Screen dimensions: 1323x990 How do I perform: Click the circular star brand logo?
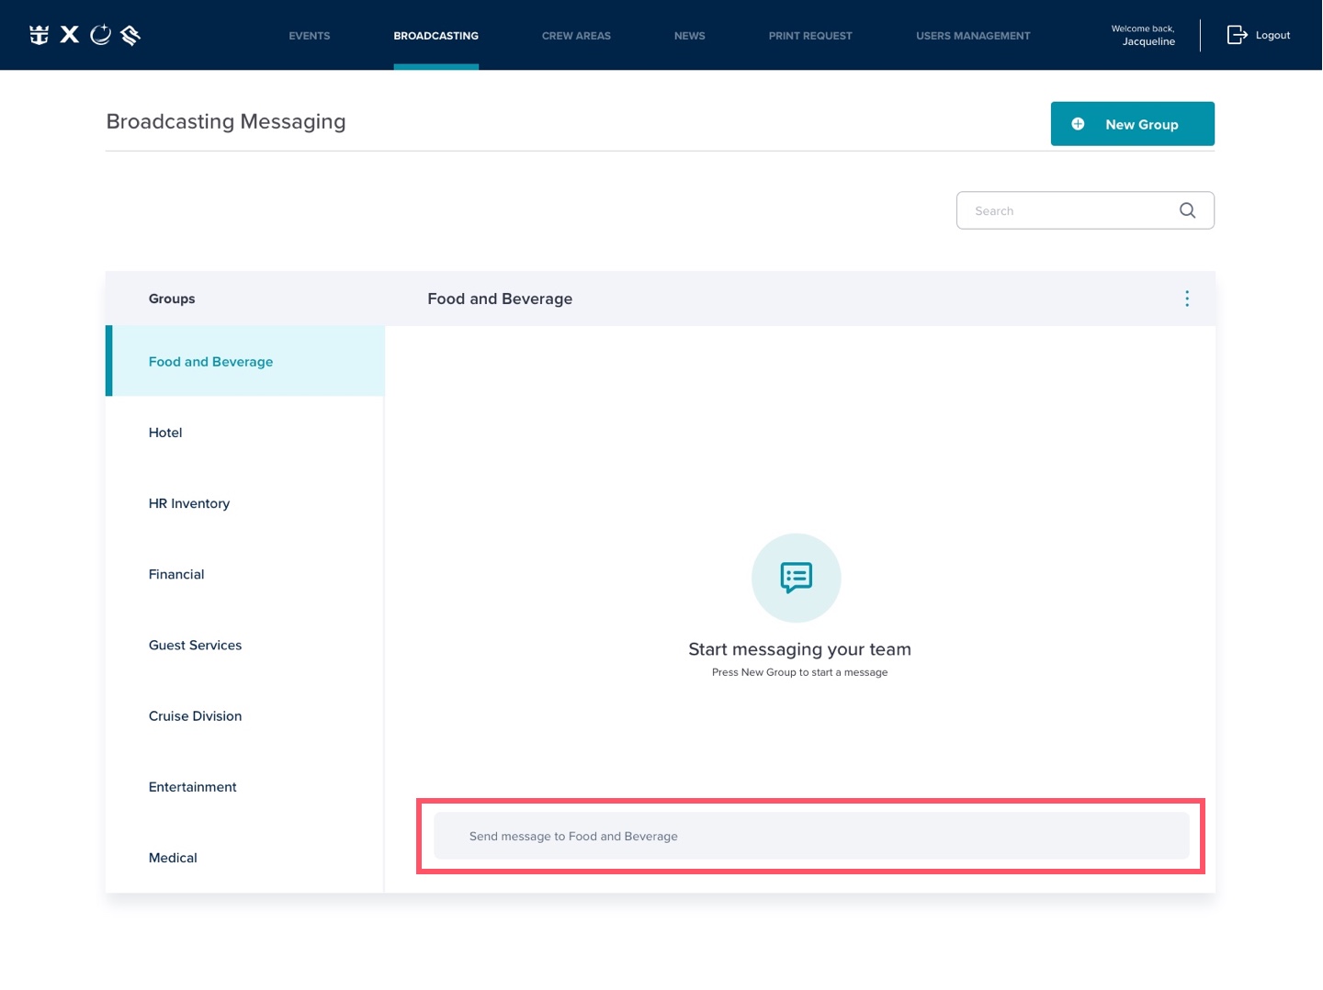point(101,35)
